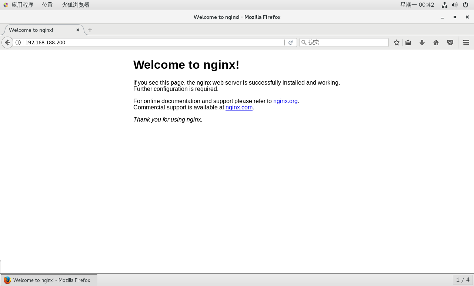Open the volume speaker icon
Viewport: 474px width, 286px height.
[x=455, y=5]
